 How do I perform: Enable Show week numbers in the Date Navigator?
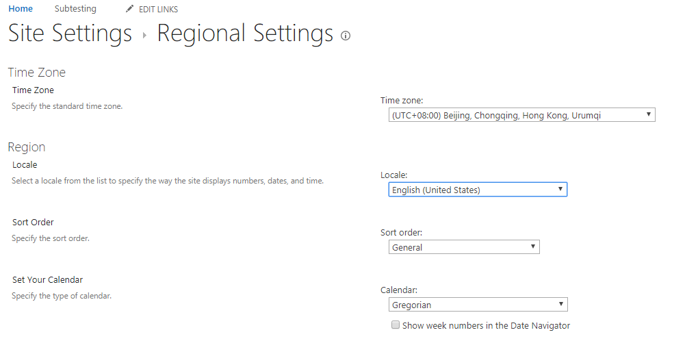[x=396, y=325]
